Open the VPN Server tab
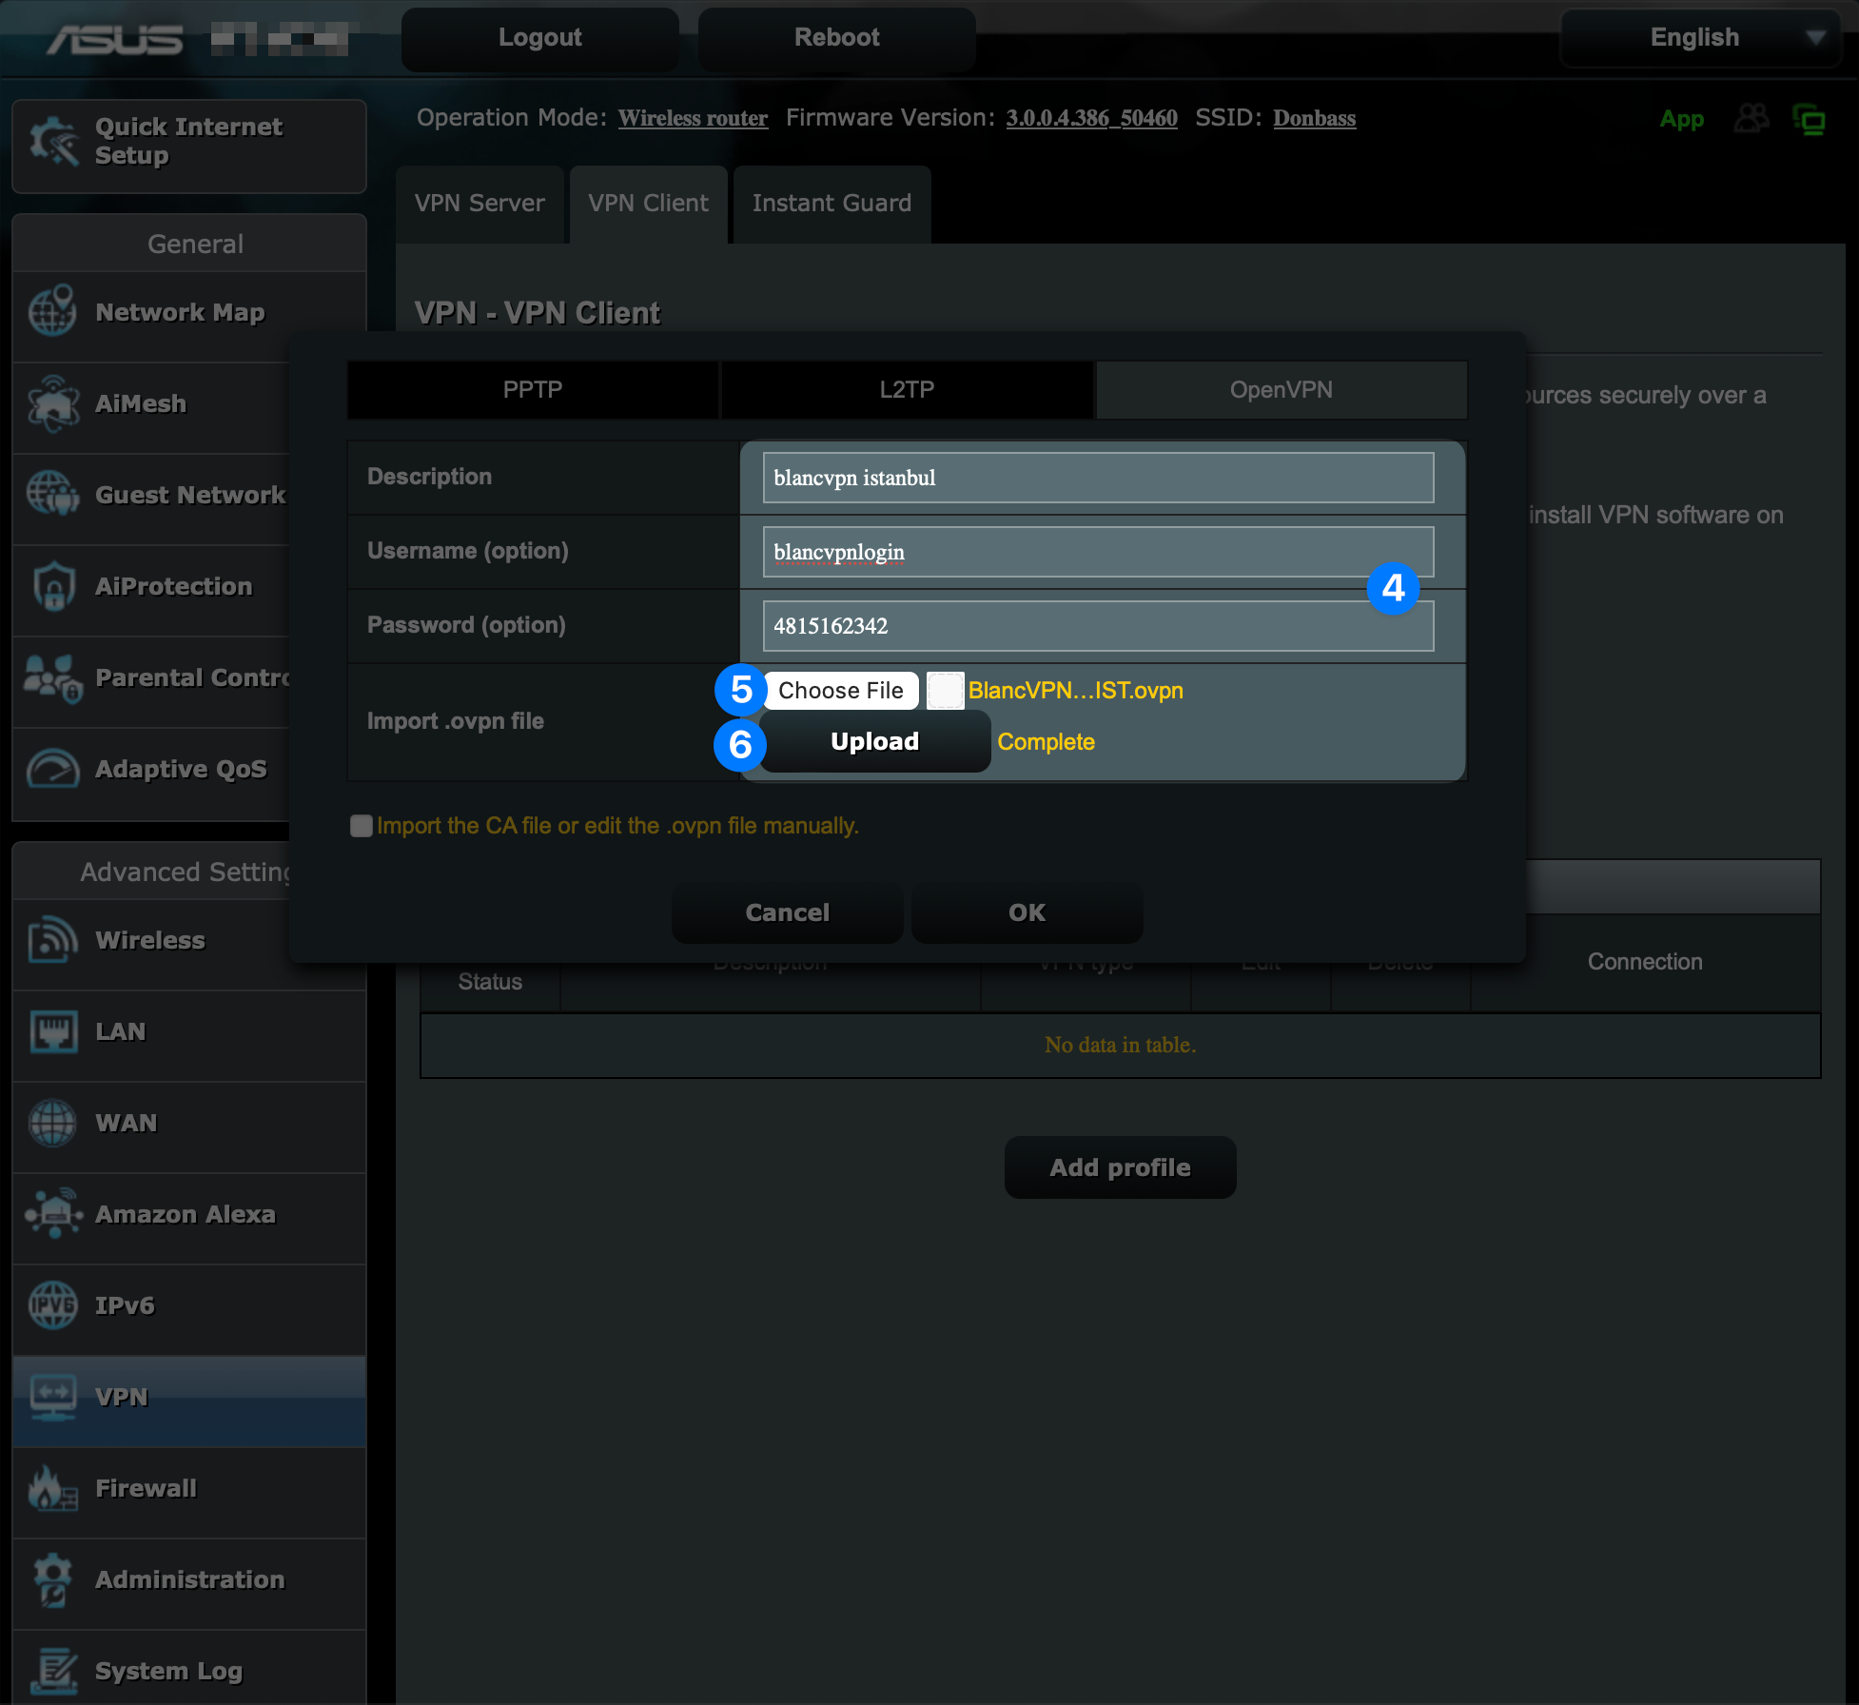This screenshot has height=1705, width=1859. 479,204
